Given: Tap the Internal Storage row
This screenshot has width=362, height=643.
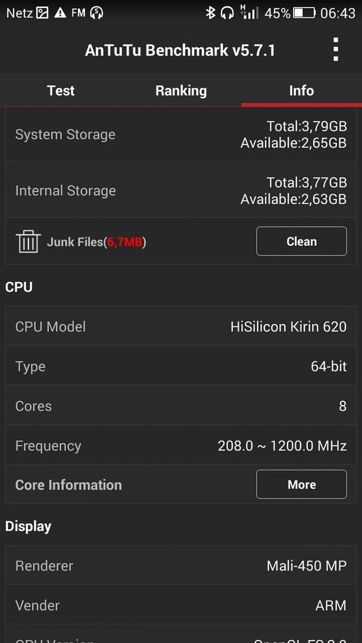Looking at the screenshot, I should coord(181,191).
